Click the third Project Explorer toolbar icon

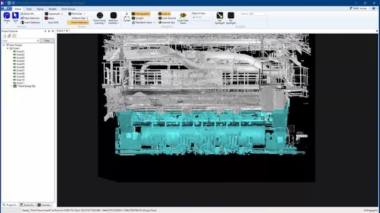pos(14,35)
